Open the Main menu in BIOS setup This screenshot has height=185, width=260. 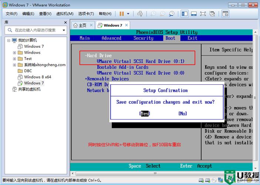84,38
